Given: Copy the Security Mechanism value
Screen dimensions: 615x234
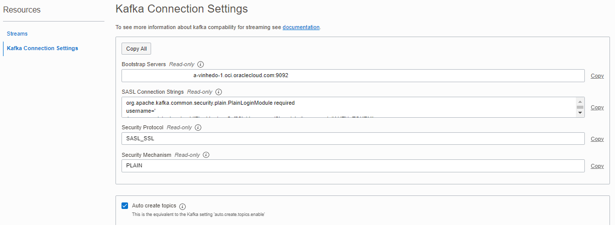Looking at the screenshot, I should click(597, 166).
